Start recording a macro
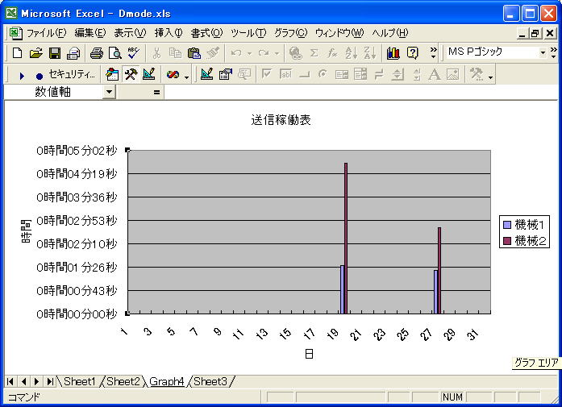Viewport: 562px width, 407px height. click(40, 75)
